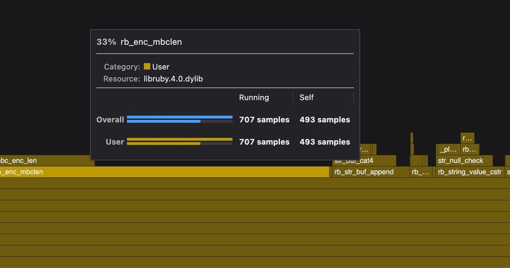Click the rb_string_value_cstr frame

click(470, 172)
